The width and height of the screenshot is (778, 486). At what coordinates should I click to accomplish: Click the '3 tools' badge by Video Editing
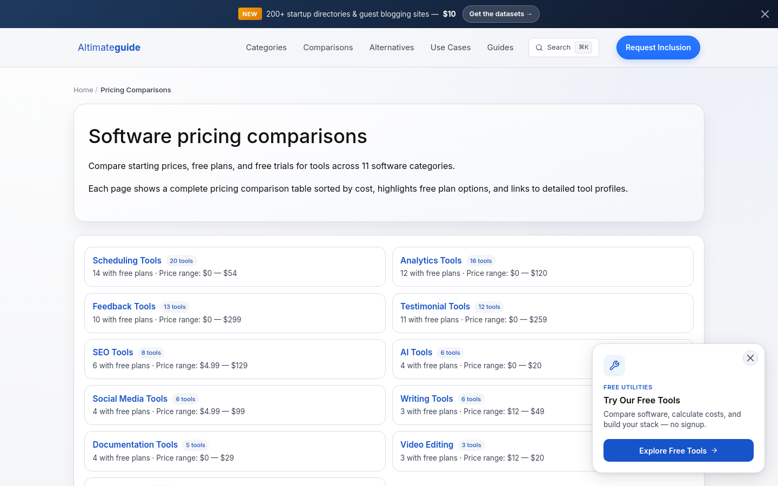tap(471, 445)
